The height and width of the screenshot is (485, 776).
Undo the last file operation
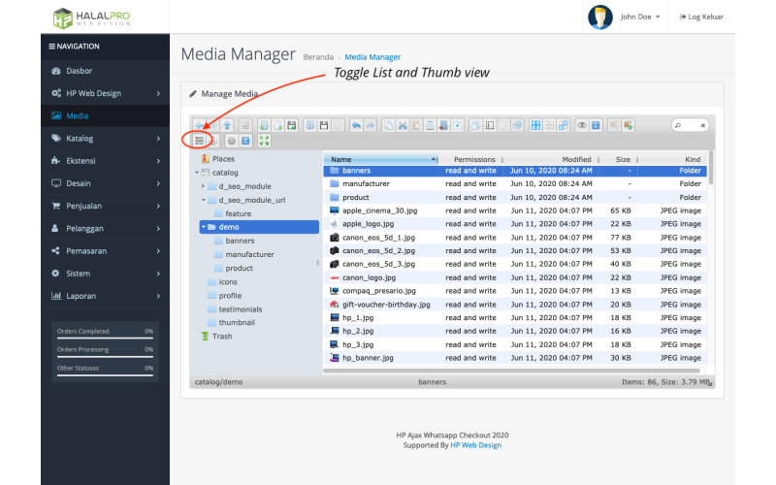pos(356,125)
